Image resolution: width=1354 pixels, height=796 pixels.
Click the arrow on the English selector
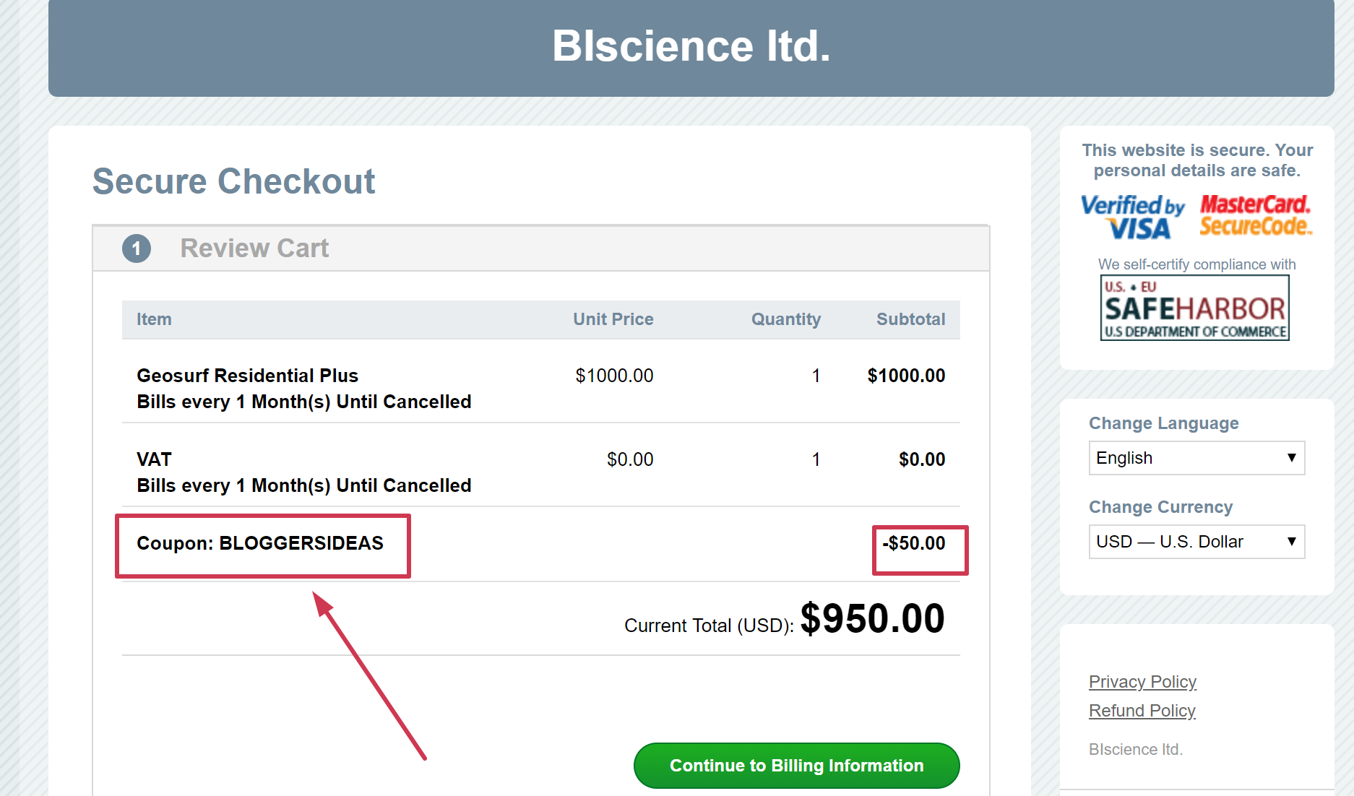tap(1291, 458)
